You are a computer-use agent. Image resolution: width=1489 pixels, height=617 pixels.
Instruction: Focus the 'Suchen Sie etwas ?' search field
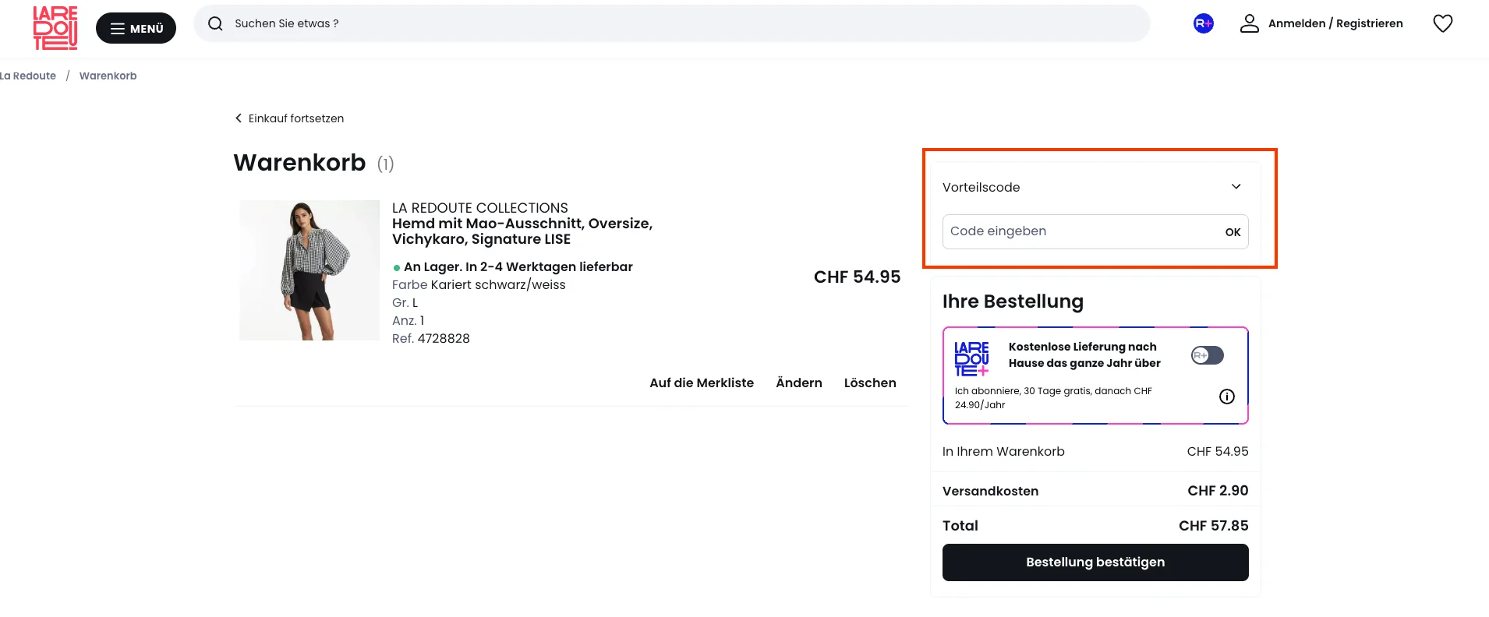pos(672,23)
